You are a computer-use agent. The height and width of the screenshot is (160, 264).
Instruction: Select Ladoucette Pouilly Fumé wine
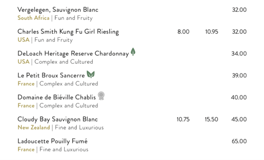point(52,141)
